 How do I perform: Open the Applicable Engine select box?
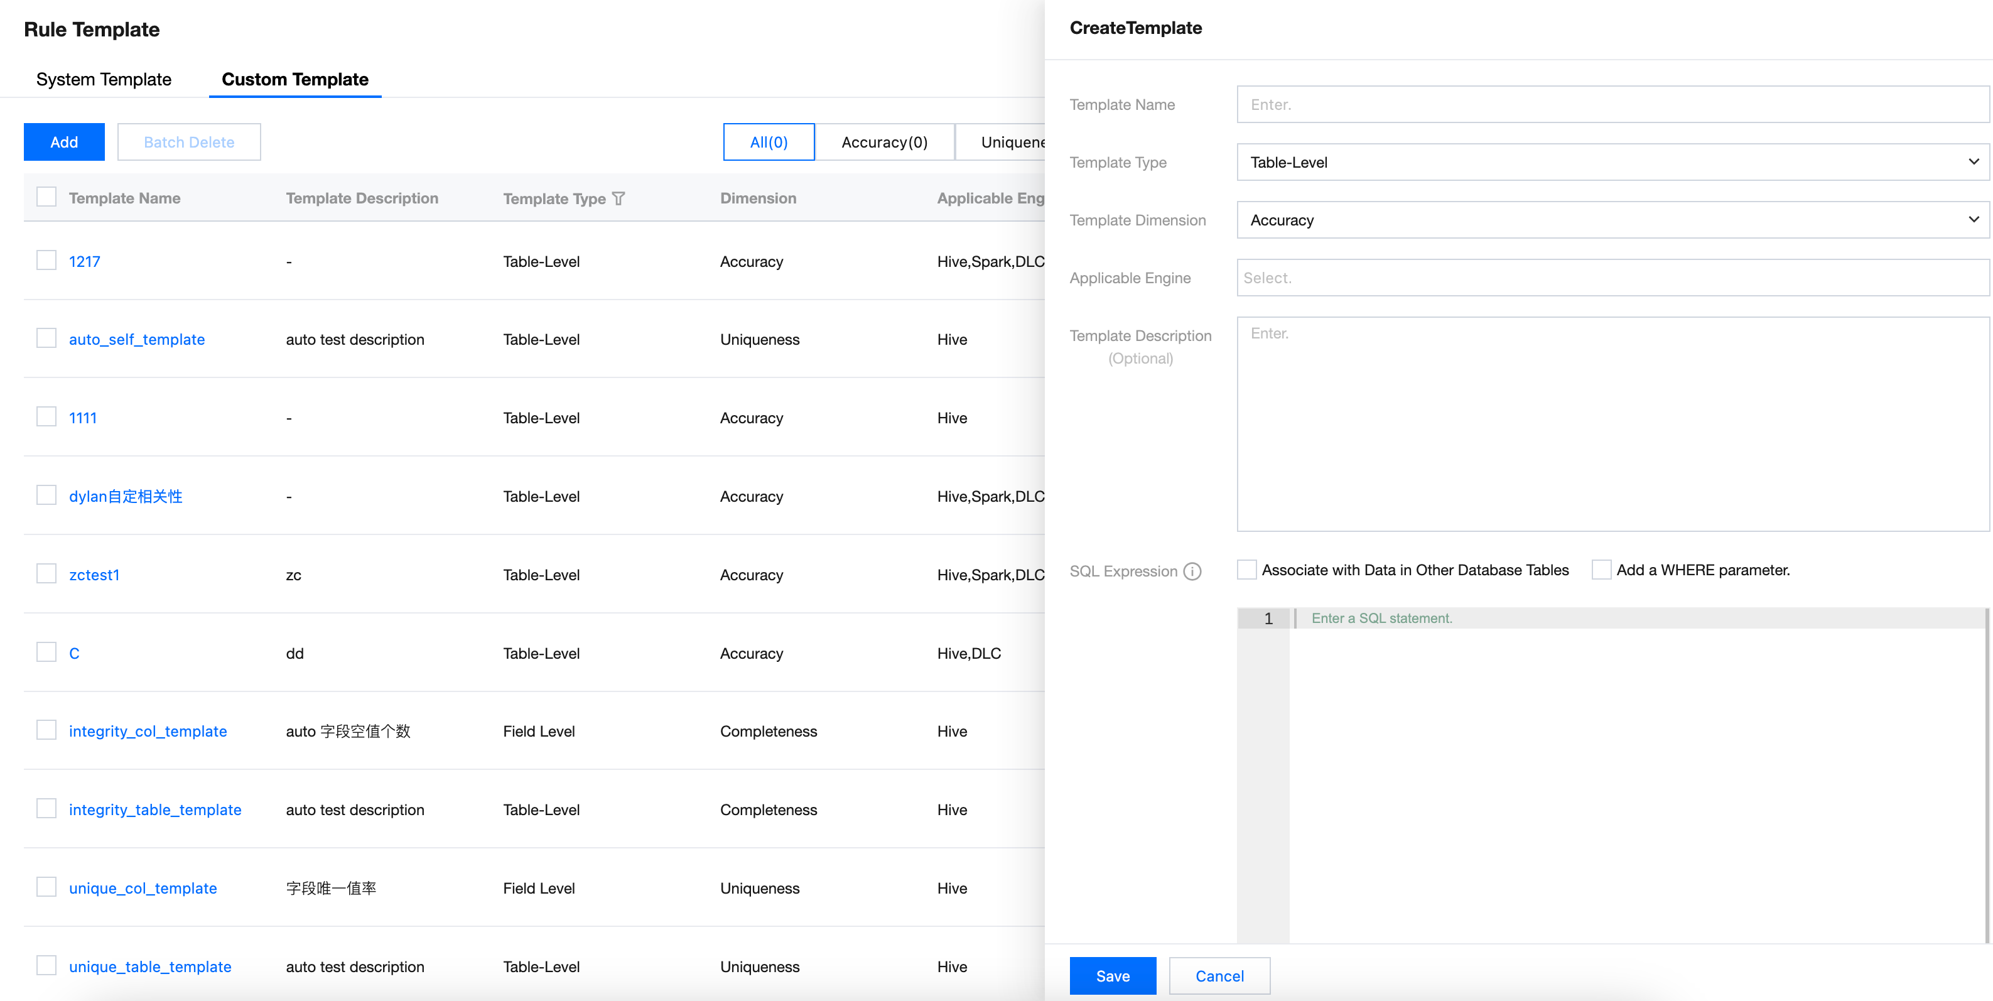click(1612, 278)
